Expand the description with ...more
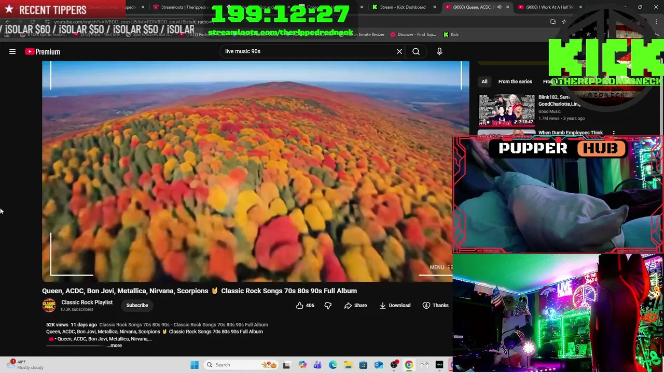This screenshot has height=373, width=664. point(115,346)
